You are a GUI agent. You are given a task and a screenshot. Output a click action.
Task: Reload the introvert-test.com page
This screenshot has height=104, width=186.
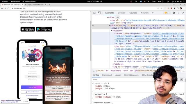point(8,8)
